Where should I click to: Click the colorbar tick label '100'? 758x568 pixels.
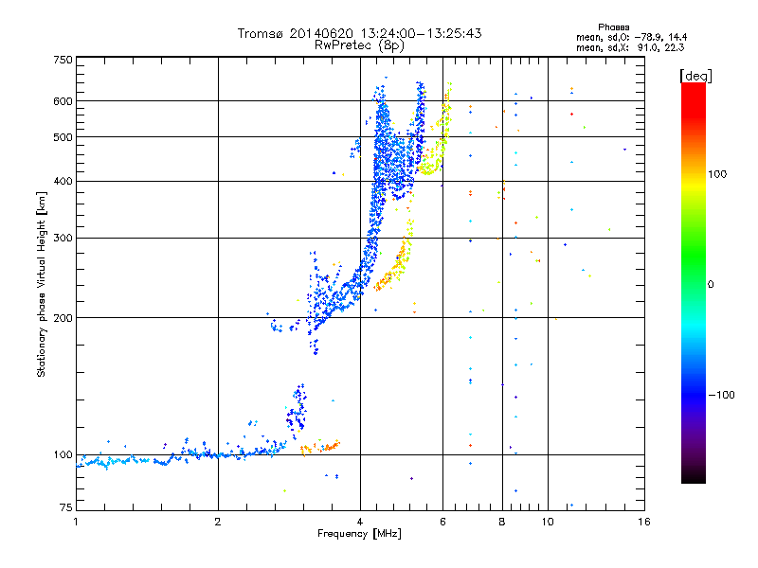[717, 174]
